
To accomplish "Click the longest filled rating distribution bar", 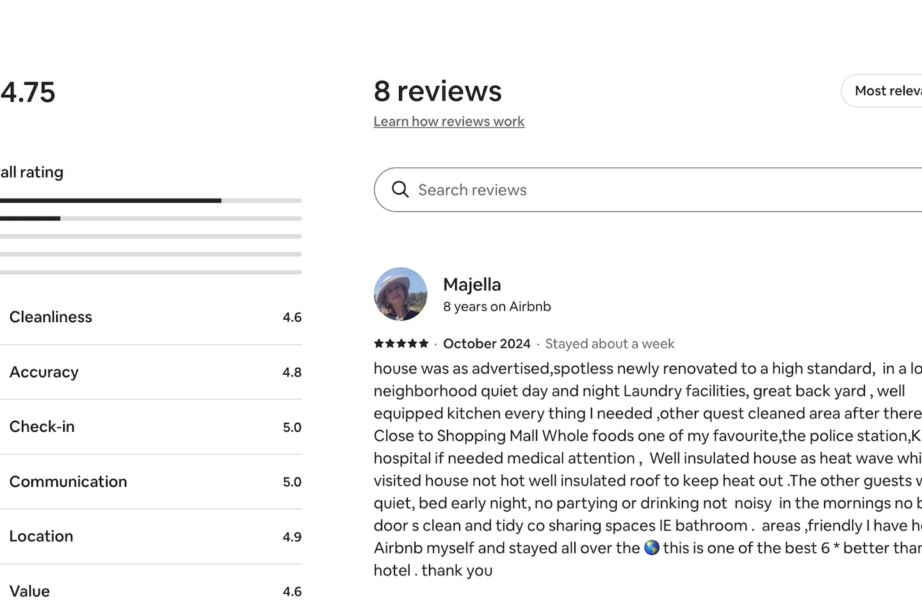I will (x=110, y=201).
